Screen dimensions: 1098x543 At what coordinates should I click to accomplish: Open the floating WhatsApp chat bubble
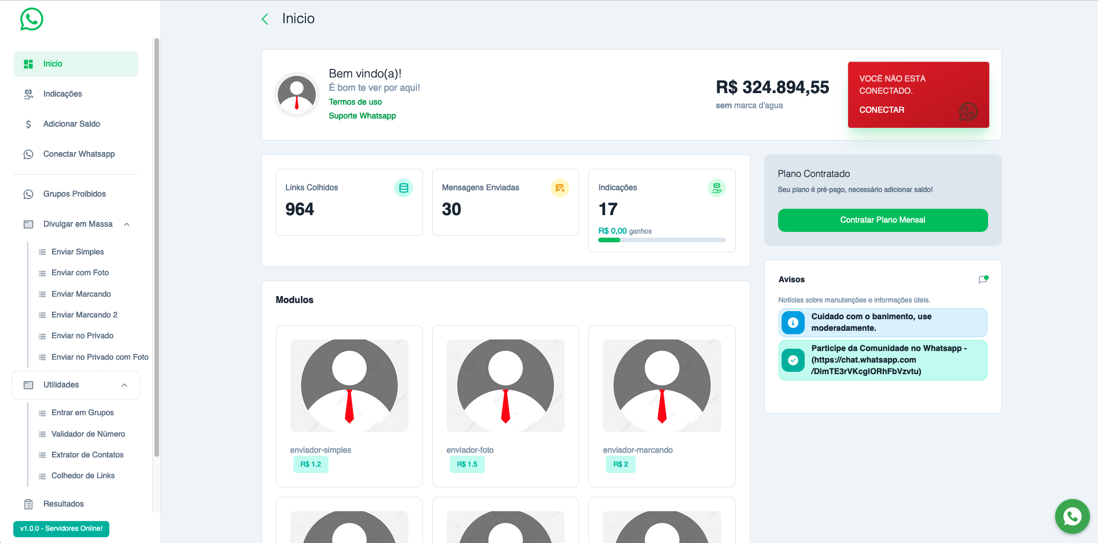[x=1072, y=516]
